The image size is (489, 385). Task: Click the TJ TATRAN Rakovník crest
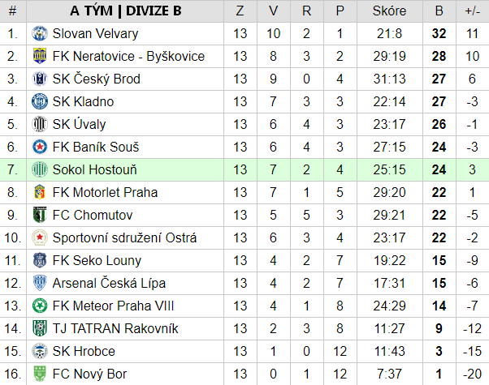(40, 328)
